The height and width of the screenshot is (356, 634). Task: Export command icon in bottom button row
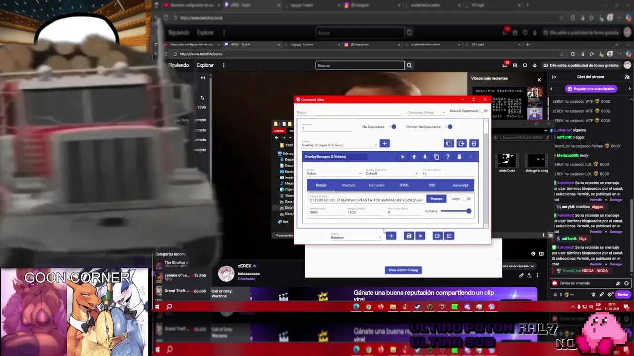click(437, 236)
